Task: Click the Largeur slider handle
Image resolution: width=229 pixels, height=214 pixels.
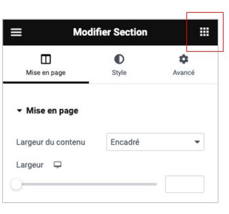Action: click(16, 184)
